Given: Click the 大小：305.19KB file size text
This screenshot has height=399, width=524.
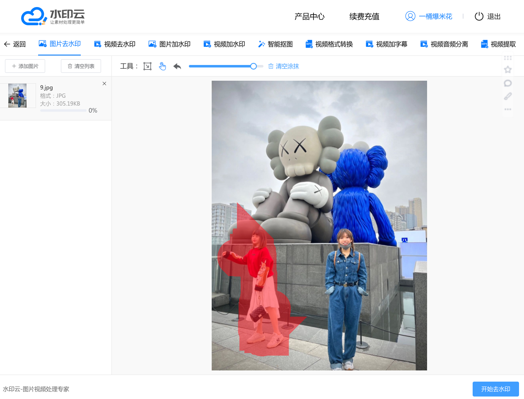Looking at the screenshot, I should point(60,104).
